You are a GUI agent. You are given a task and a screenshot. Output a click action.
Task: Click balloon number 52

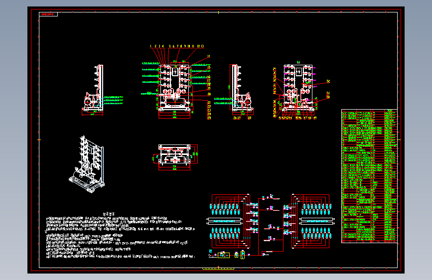(x=328, y=81)
